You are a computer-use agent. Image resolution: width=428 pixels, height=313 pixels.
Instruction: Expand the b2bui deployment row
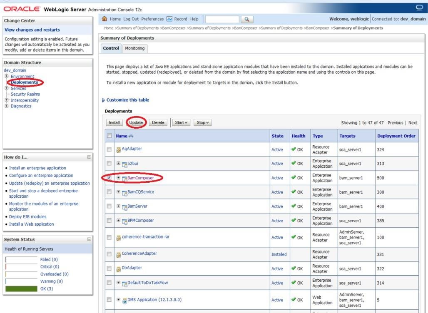(118, 163)
